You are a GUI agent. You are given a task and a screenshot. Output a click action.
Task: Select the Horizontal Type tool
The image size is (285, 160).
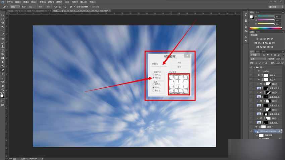[x=3, y=74]
